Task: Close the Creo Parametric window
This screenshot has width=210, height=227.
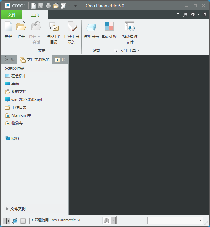Action: point(203,6)
